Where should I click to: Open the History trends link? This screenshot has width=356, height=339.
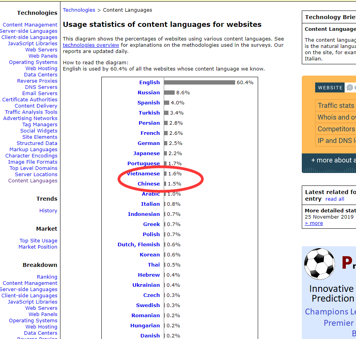pyautogui.click(x=48, y=211)
